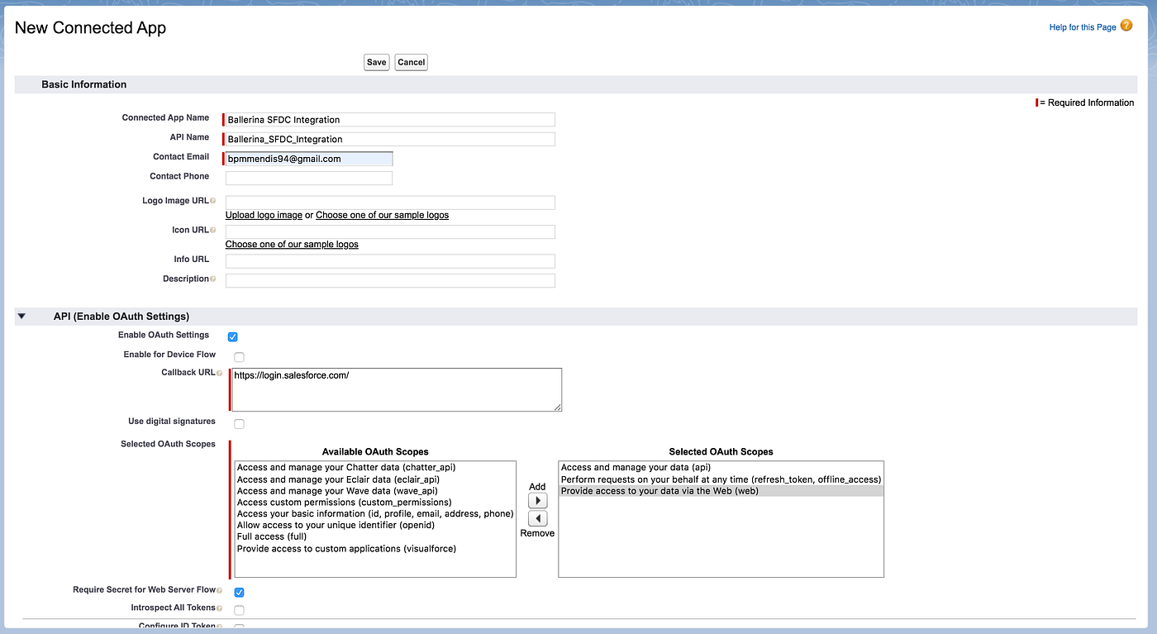The width and height of the screenshot is (1157, 634).
Task: Click the Require Secret for Web Server Flow help icon
Action: click(219, 589)
